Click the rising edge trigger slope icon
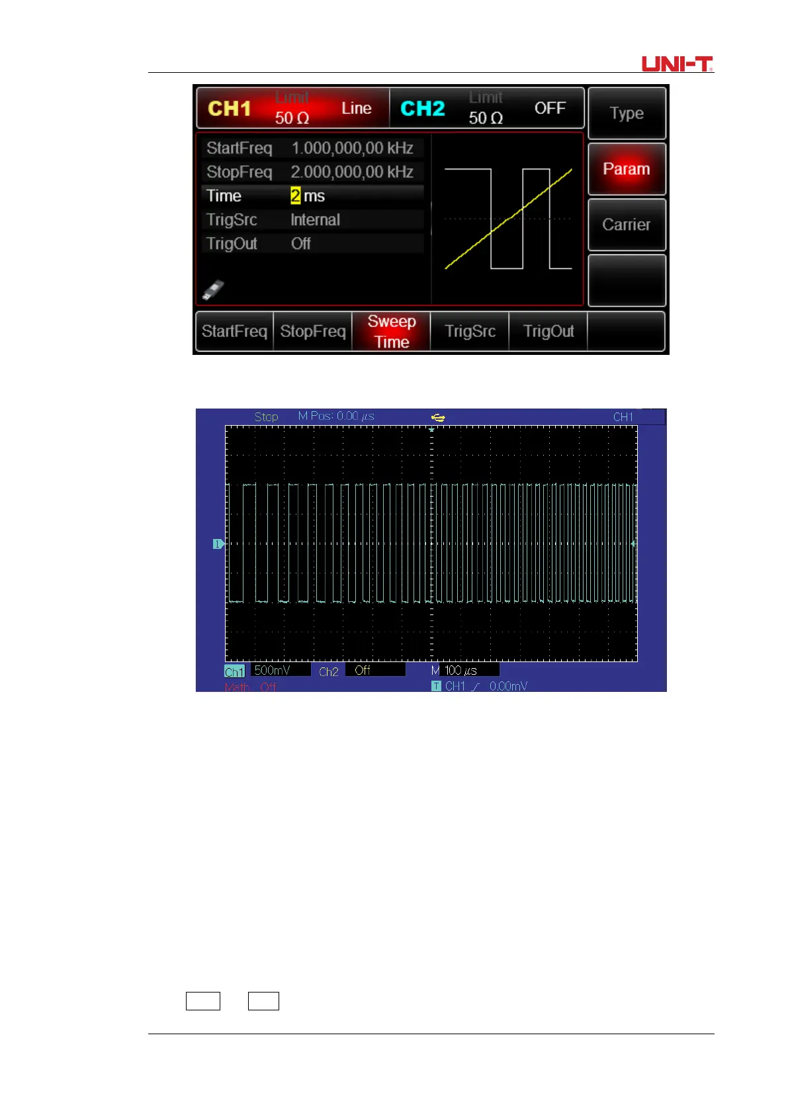This screenshot has height=1115, width=788. tap(476, 687)
